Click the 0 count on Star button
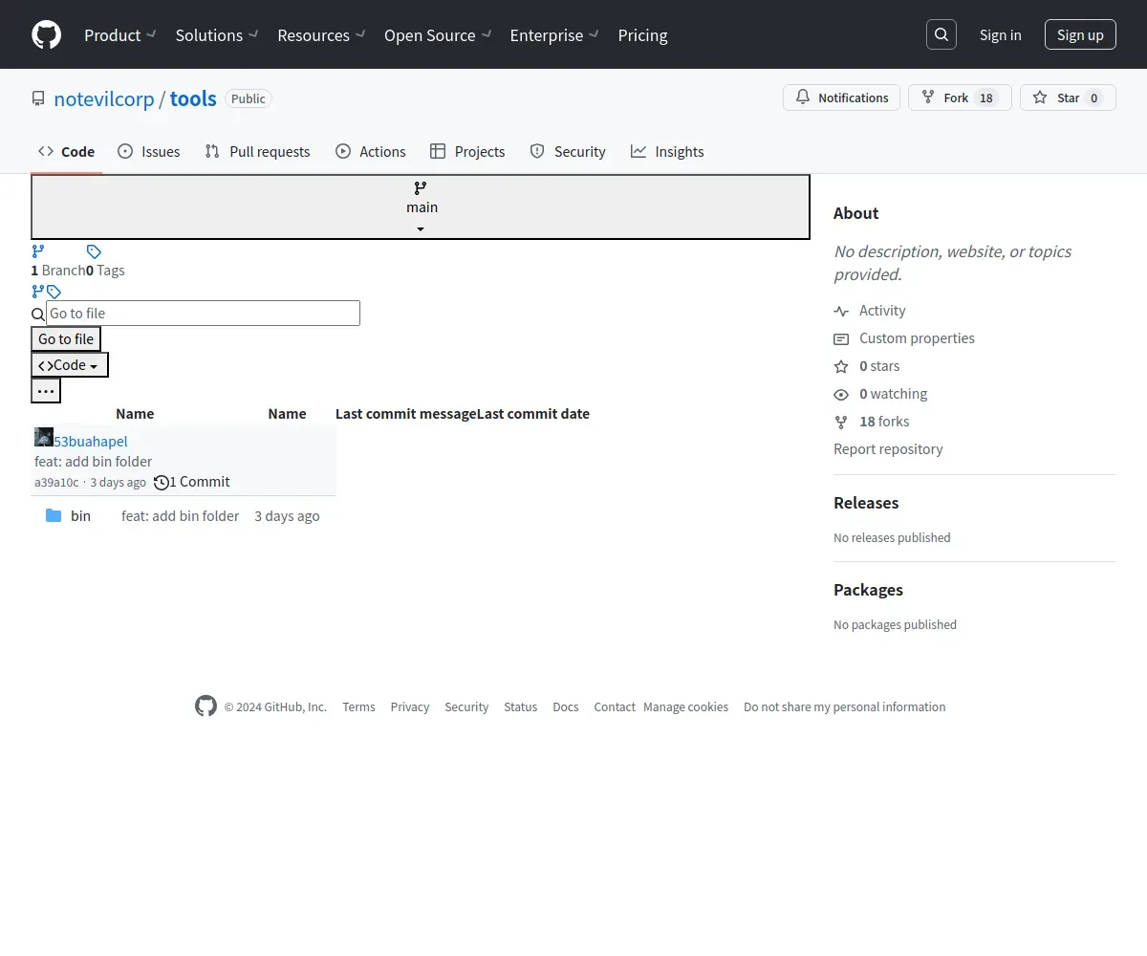The height and width of the screenshot is (956, 1147). click(x=1094, y=98)
